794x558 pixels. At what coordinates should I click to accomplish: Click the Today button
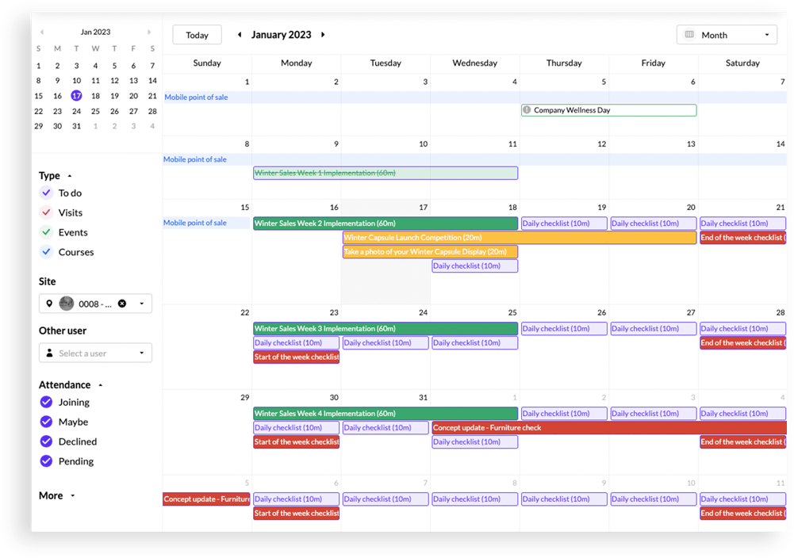[197, 34]
